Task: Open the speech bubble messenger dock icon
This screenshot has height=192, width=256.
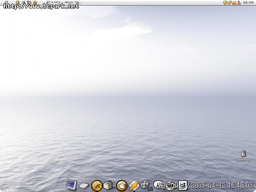Action: click(158, 185)
